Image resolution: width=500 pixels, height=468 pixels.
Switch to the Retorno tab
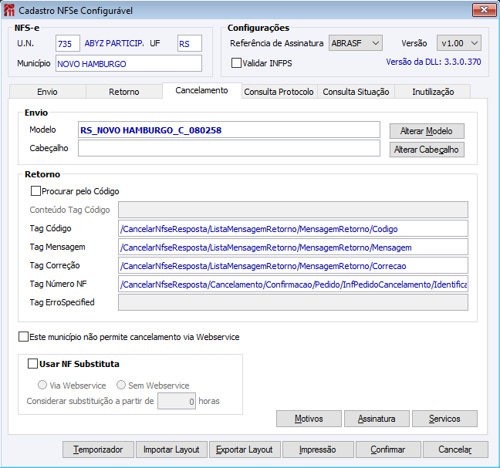point(124,92)
